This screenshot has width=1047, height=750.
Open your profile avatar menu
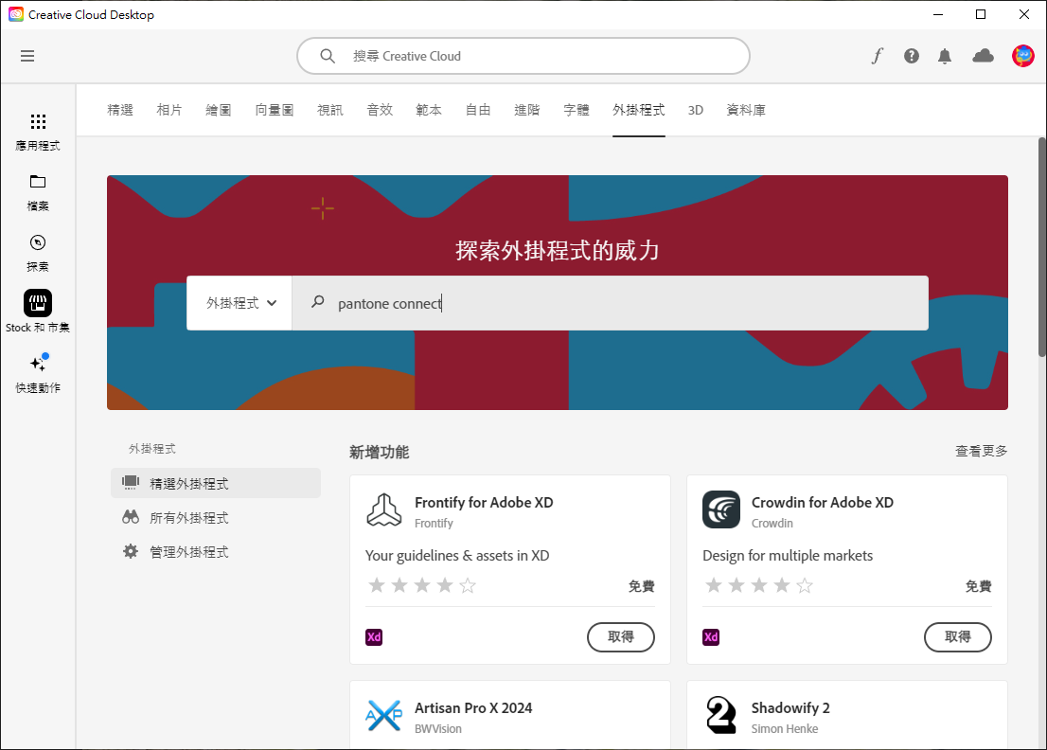pyautogui.click(x=1023, y=56)
